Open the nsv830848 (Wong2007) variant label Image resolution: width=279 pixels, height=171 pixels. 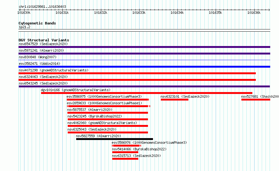[38, 57]
